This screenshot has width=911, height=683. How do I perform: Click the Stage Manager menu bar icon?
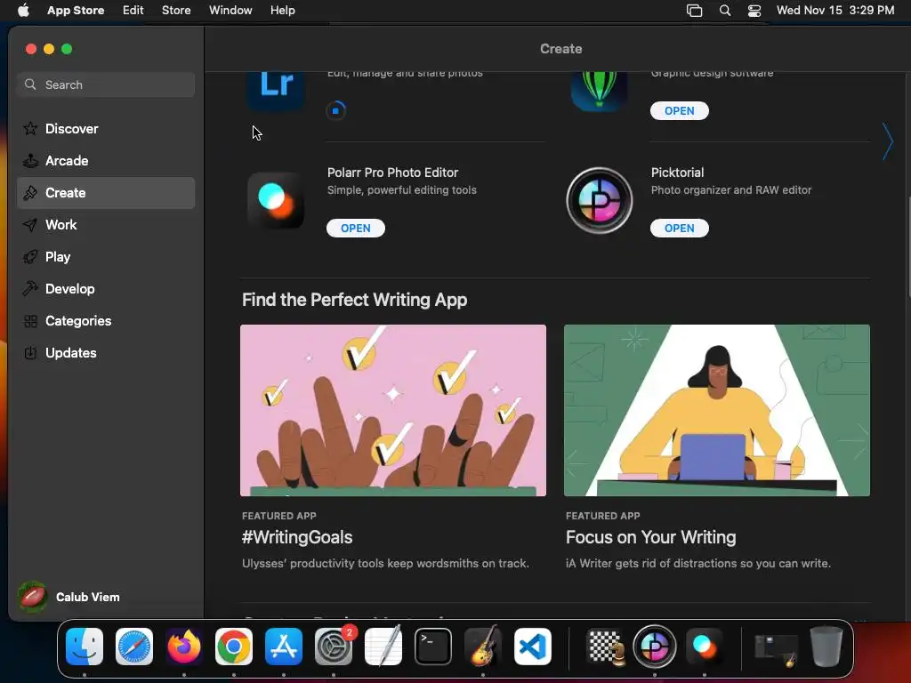point(694,11)
